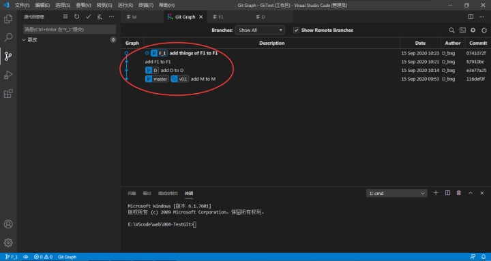Create a new terminal with plus icon
The width and height of the screenshot is (491, 261).
point(436,193)
